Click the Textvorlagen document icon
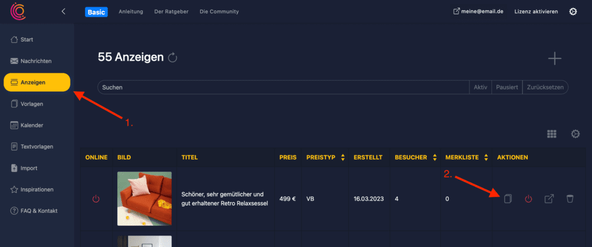Screen dimensions: 592x247 [x=14, y=147]
